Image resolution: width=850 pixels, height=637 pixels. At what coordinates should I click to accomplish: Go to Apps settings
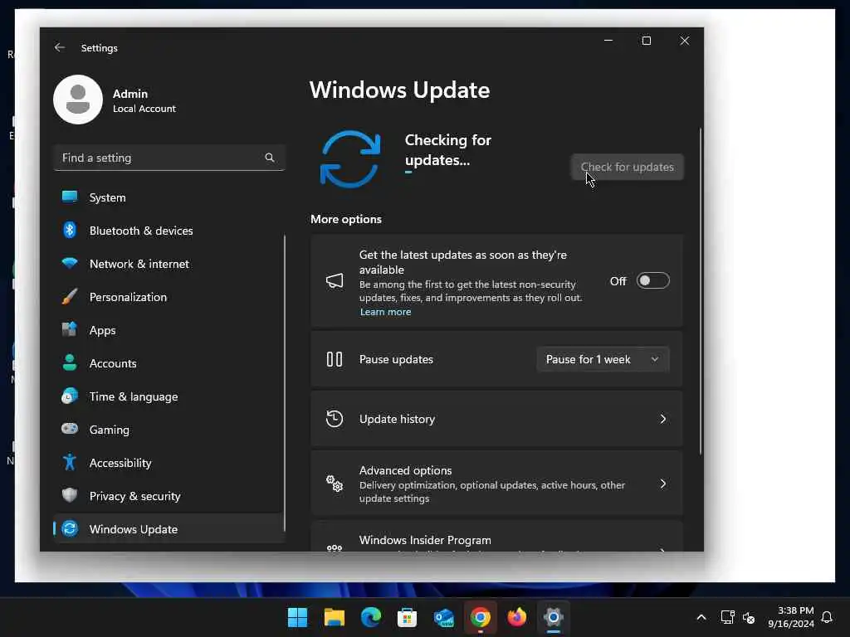click(169, 330)
